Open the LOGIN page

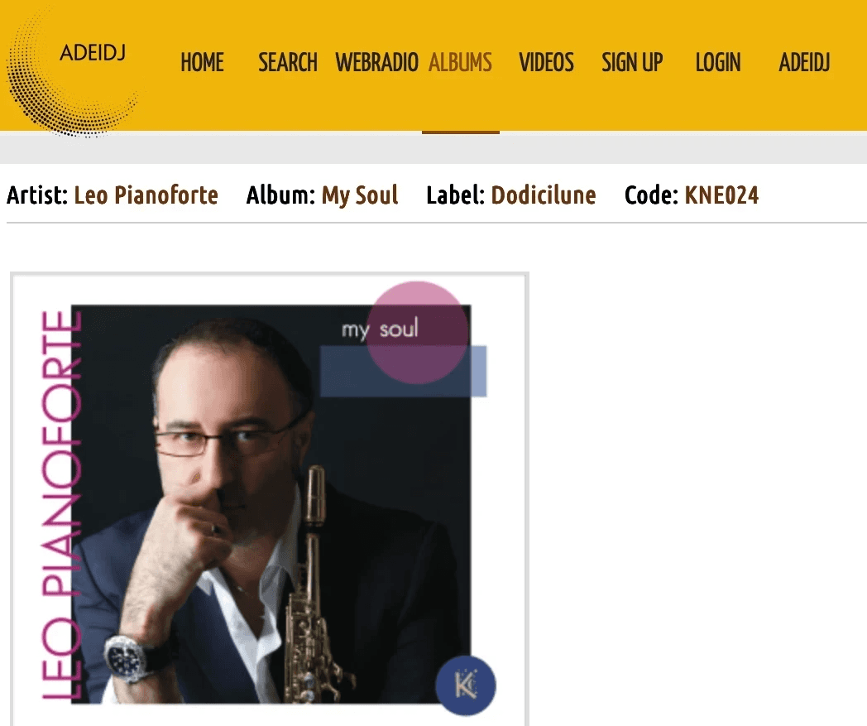coord(718,62)
